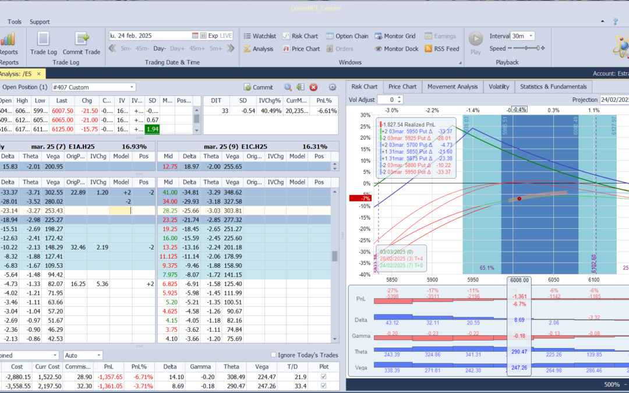The image size is (629, 393).
Task: Open the Tools menu
Action: 15,22
